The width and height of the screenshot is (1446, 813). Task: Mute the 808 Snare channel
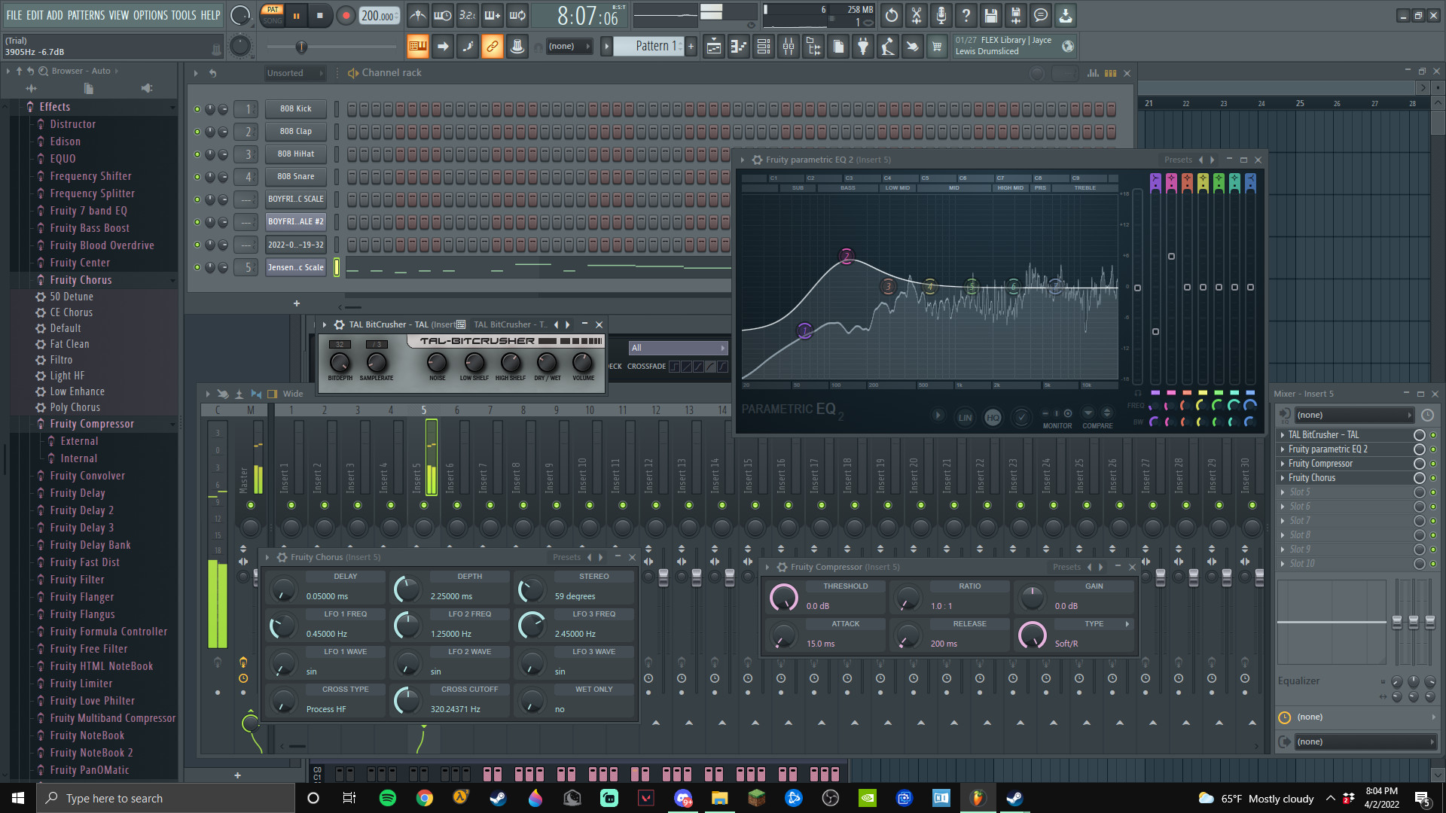[197, 177]
